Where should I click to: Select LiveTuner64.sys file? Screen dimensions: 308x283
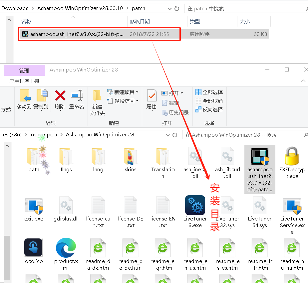click(x=260, y=212)
